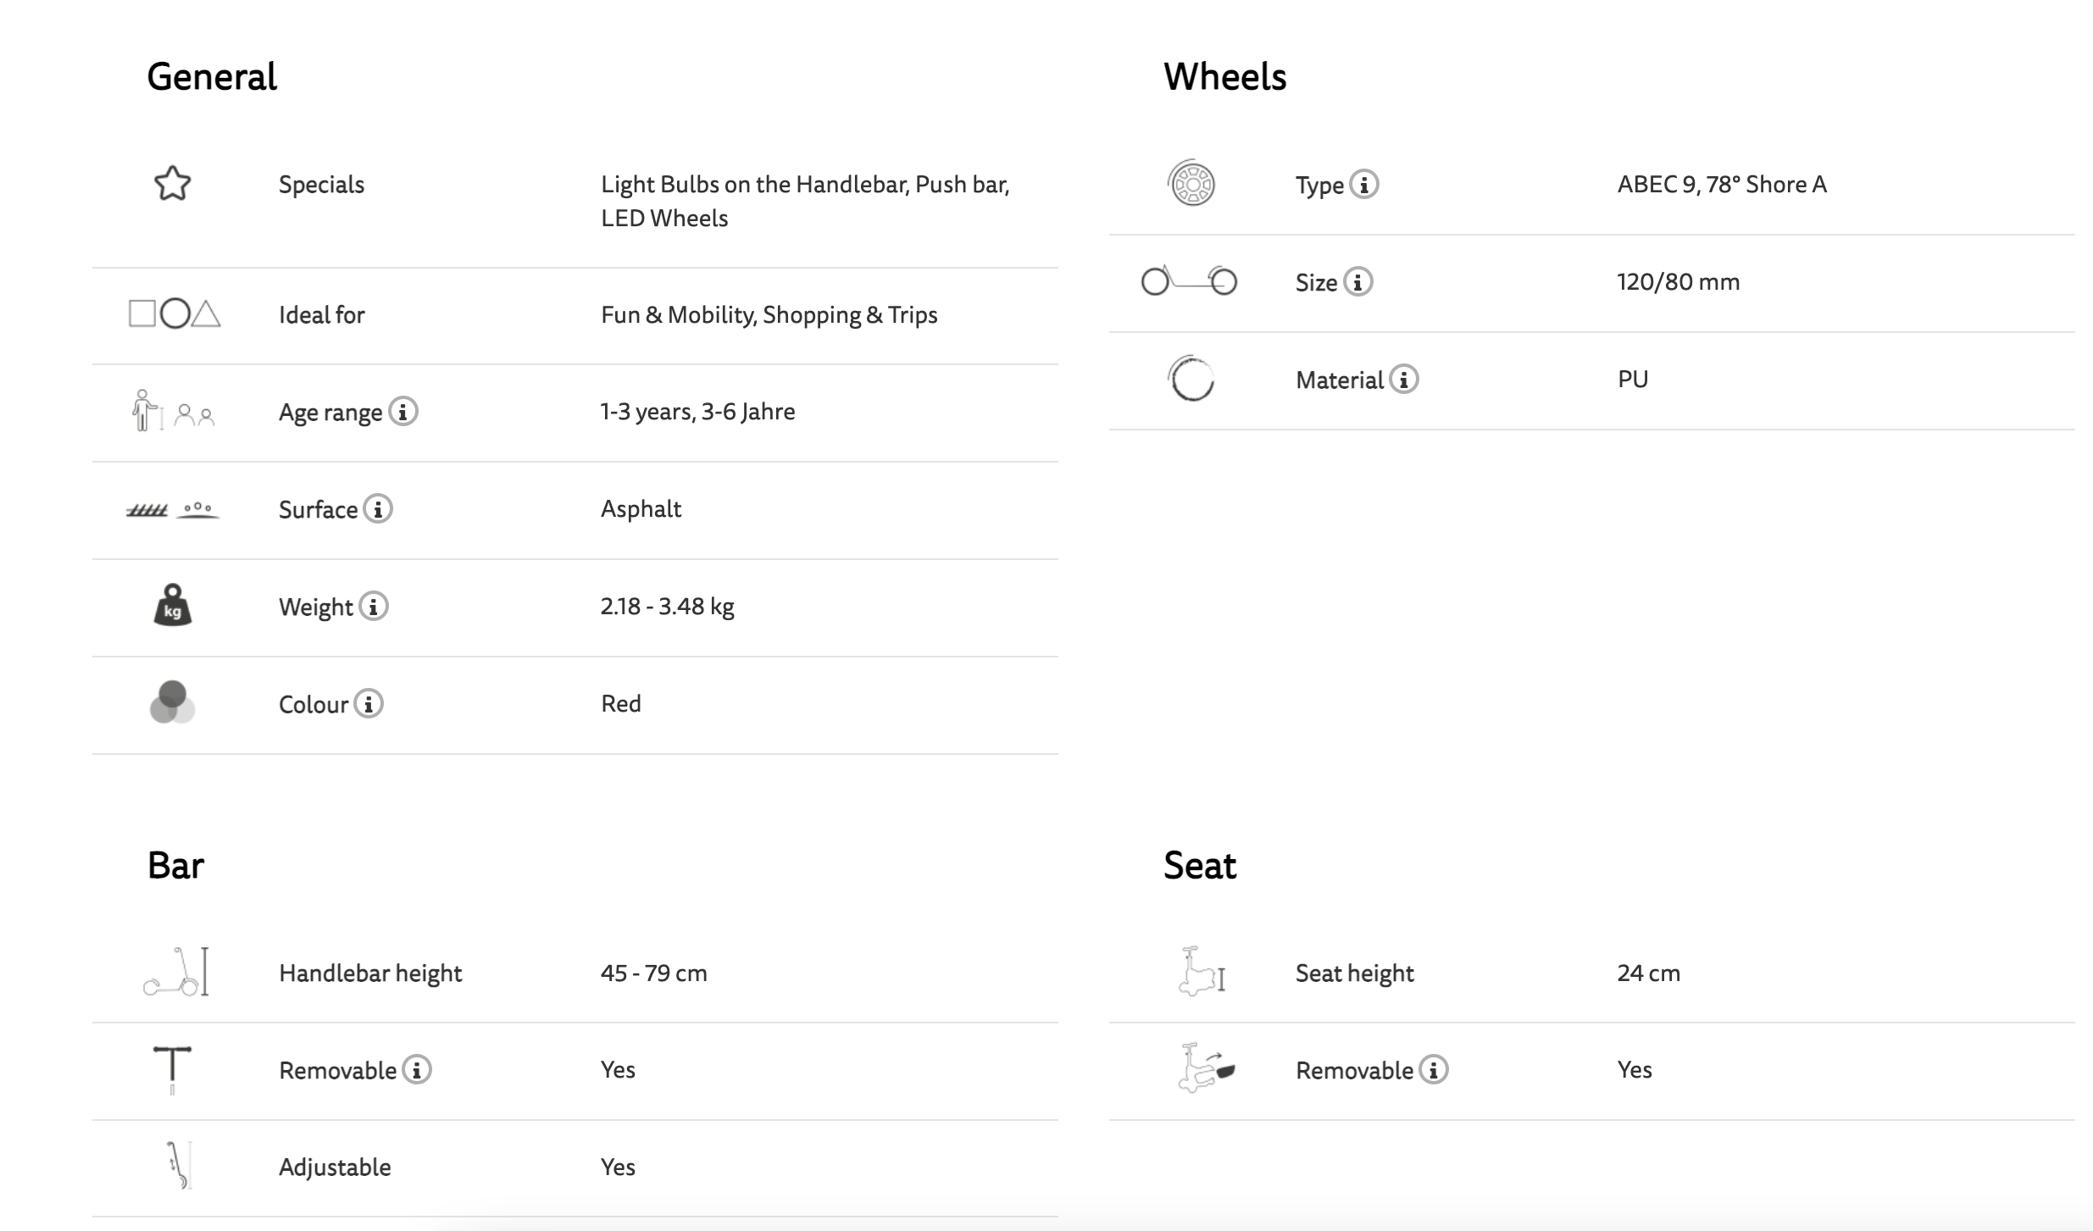Click the kg weight icon
The height and width of the screenshot is (1231, 2093).
pos(173,606)
